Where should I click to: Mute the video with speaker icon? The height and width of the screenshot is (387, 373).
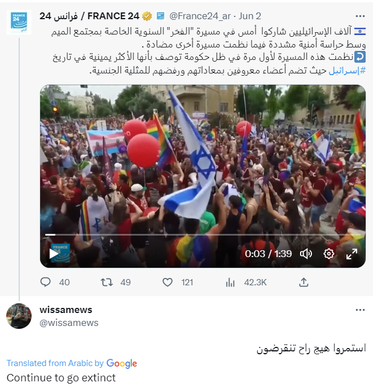[x=306, y=254]
